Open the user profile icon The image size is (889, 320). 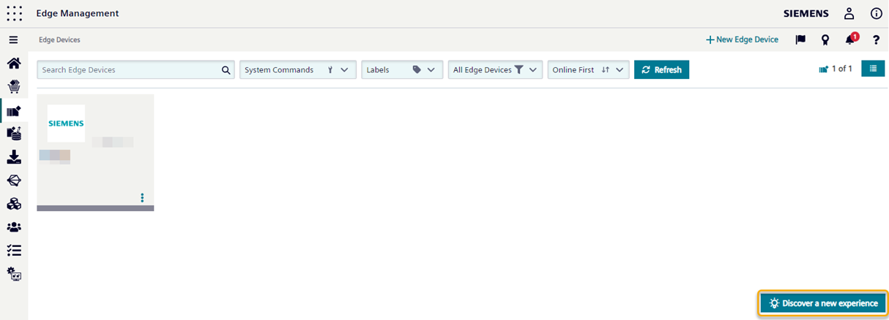849,13
